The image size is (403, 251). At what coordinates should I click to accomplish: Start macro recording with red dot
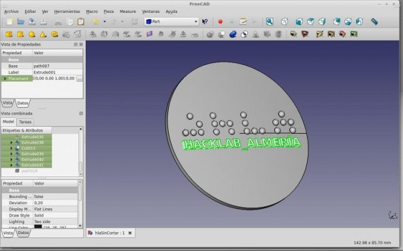[221, 22]
